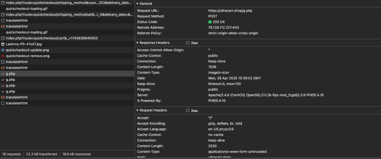Click the Remote Address value 78.128.112.221:443
This screenshot has width=381, height=159.
(x=224, y=28)
